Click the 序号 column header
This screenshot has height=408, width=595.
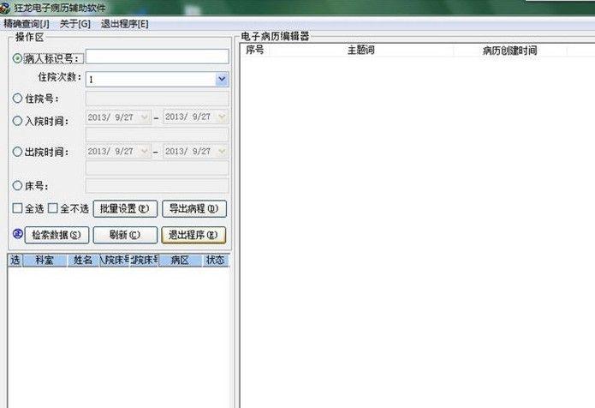pos(254,50)
